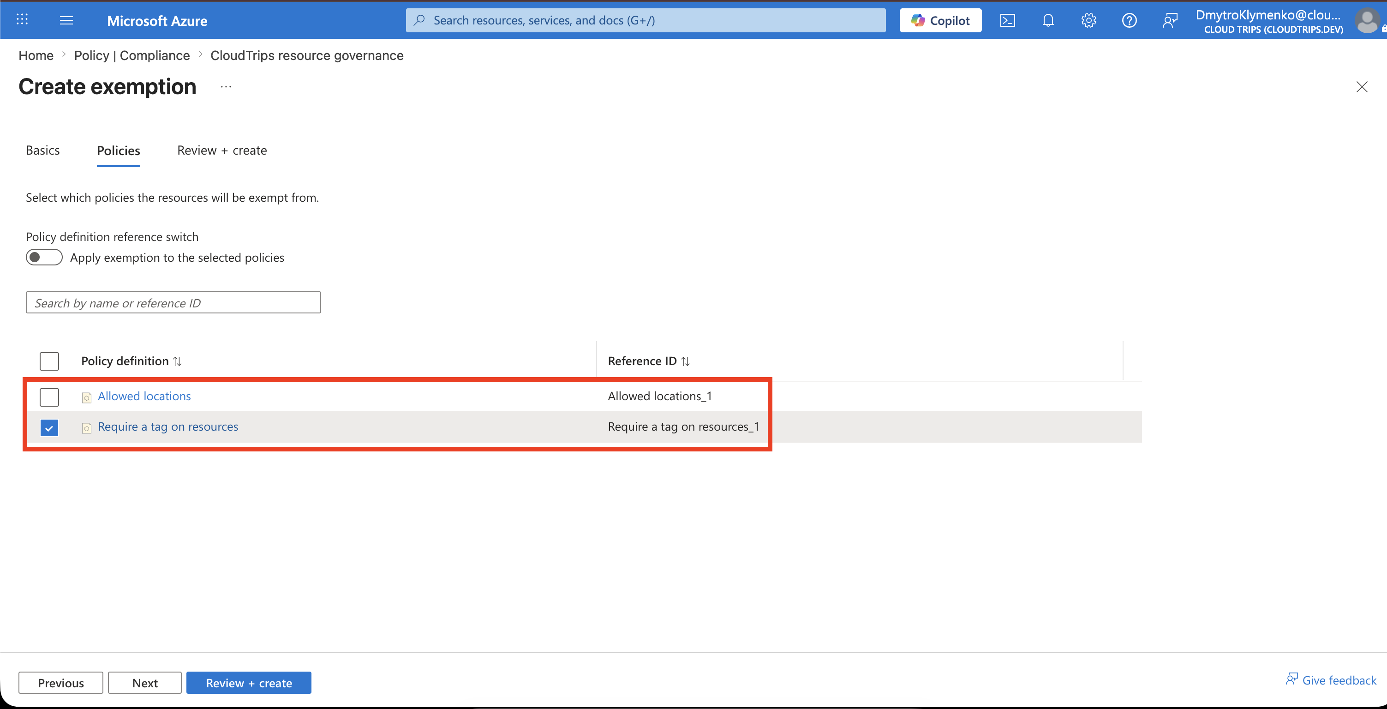Open the Allowed locations policy link
1387x709 pixels.
click(x=144, y=396)
